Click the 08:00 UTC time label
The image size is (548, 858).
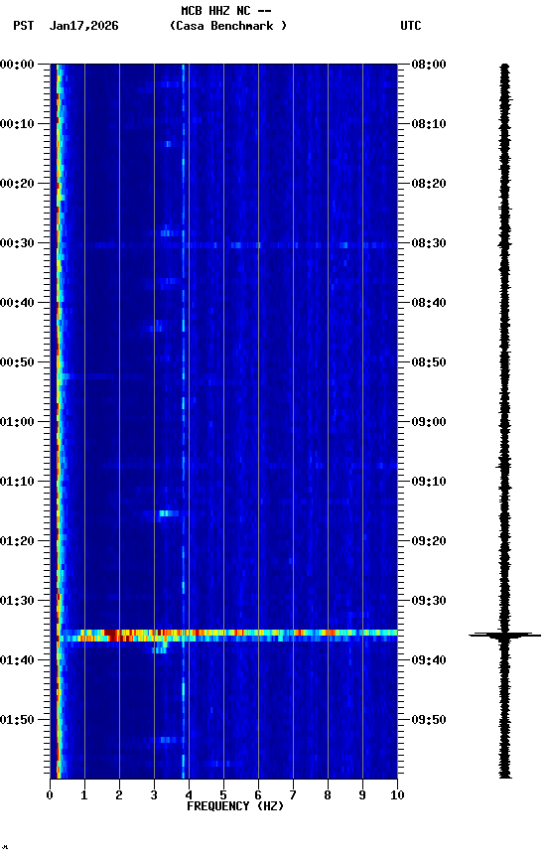(x=429, y=65)
